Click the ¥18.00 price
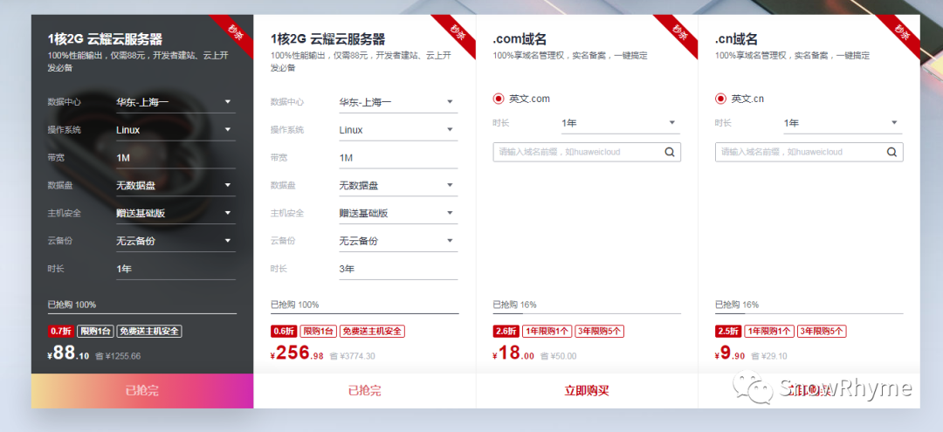This screenshot has width=943, height=432. 513,353
